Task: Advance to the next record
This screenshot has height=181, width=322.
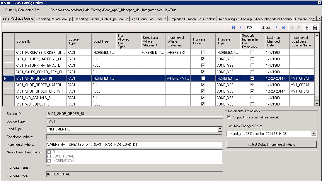Action: pyautogui.click(x=276, y=27)
